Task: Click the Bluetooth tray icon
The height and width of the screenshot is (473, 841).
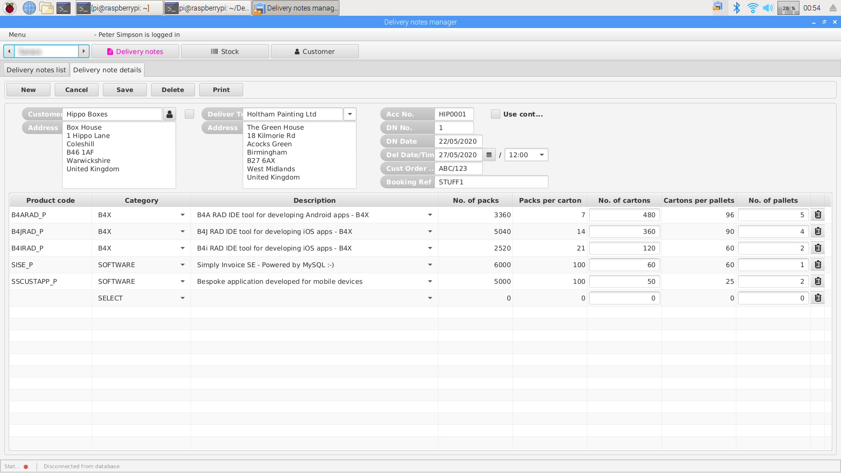Action: pyautogui.click(x=737, y=8)
